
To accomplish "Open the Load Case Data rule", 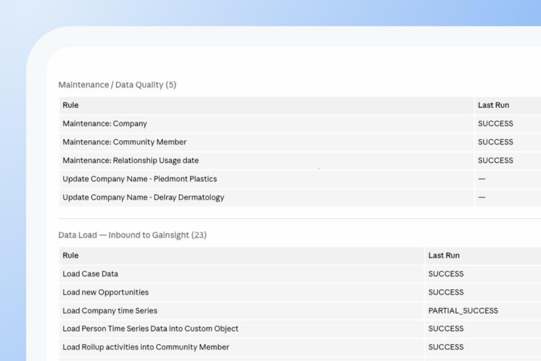I will [90, 274].
